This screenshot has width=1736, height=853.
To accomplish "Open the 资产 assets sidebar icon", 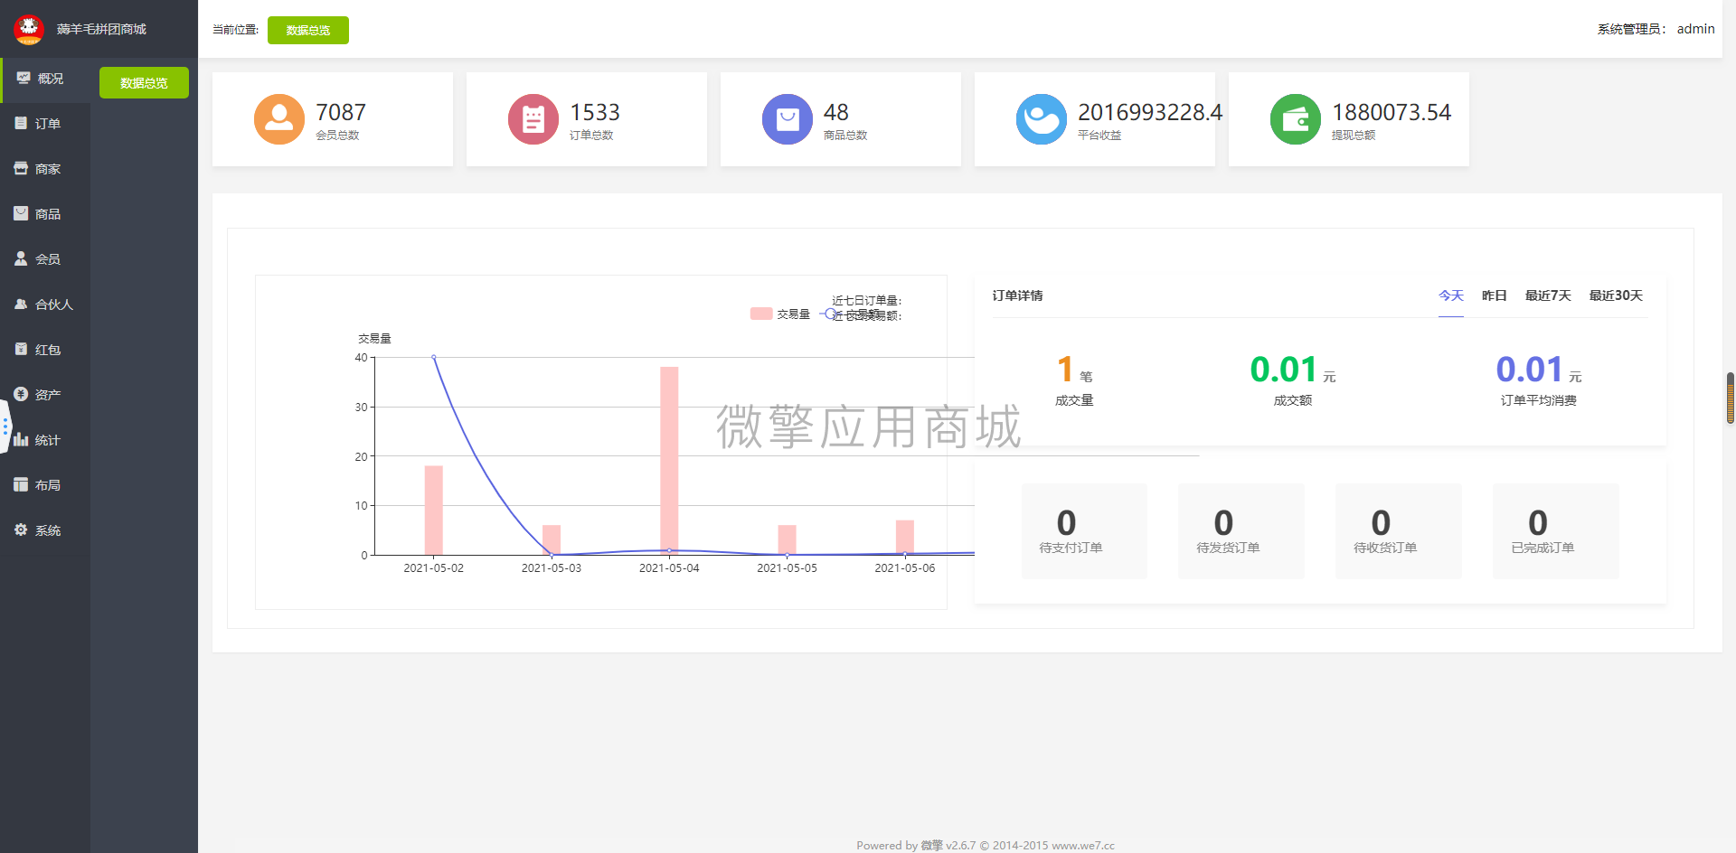I will pyautogui.click(x=21, y=394).
